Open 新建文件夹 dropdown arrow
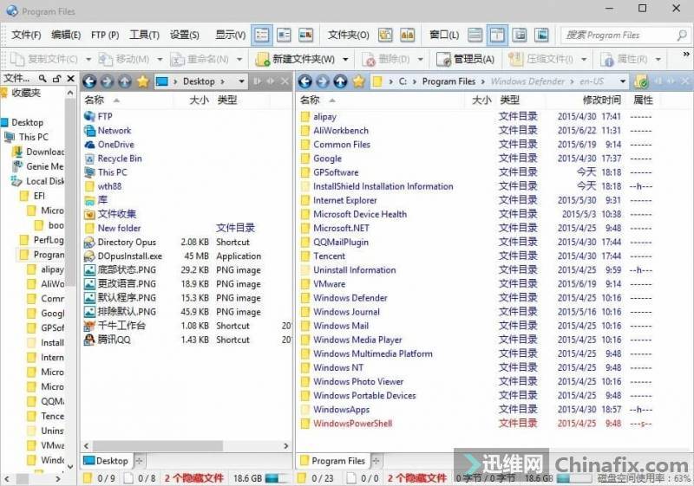The width and height of the screenshot is (694, 486). tap(345, 59)
